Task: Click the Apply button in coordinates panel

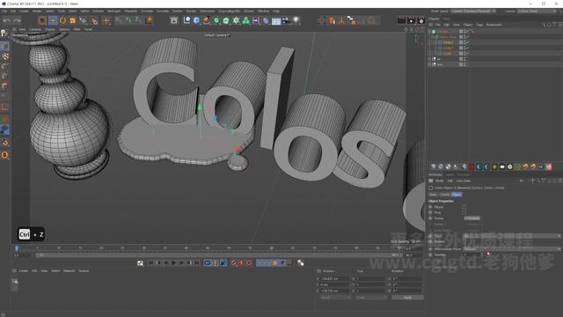Action: 407,298
